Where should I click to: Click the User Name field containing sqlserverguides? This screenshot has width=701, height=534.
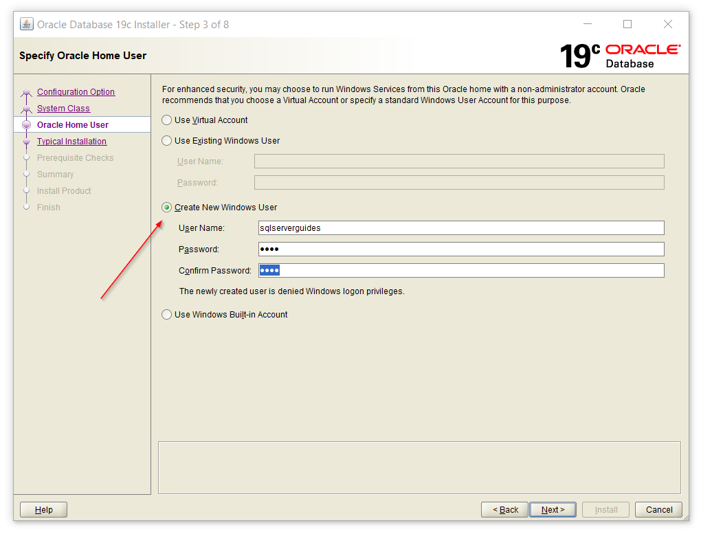460,228
